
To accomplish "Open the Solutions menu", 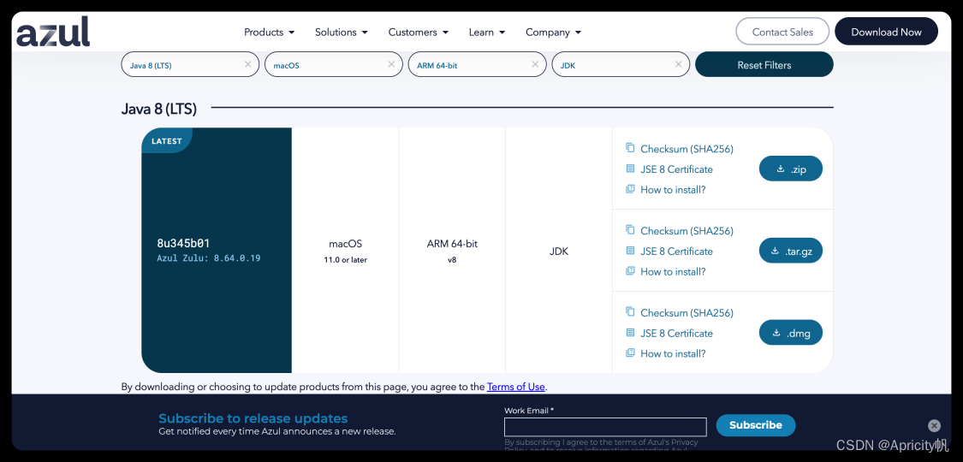I will coord(341,33).
